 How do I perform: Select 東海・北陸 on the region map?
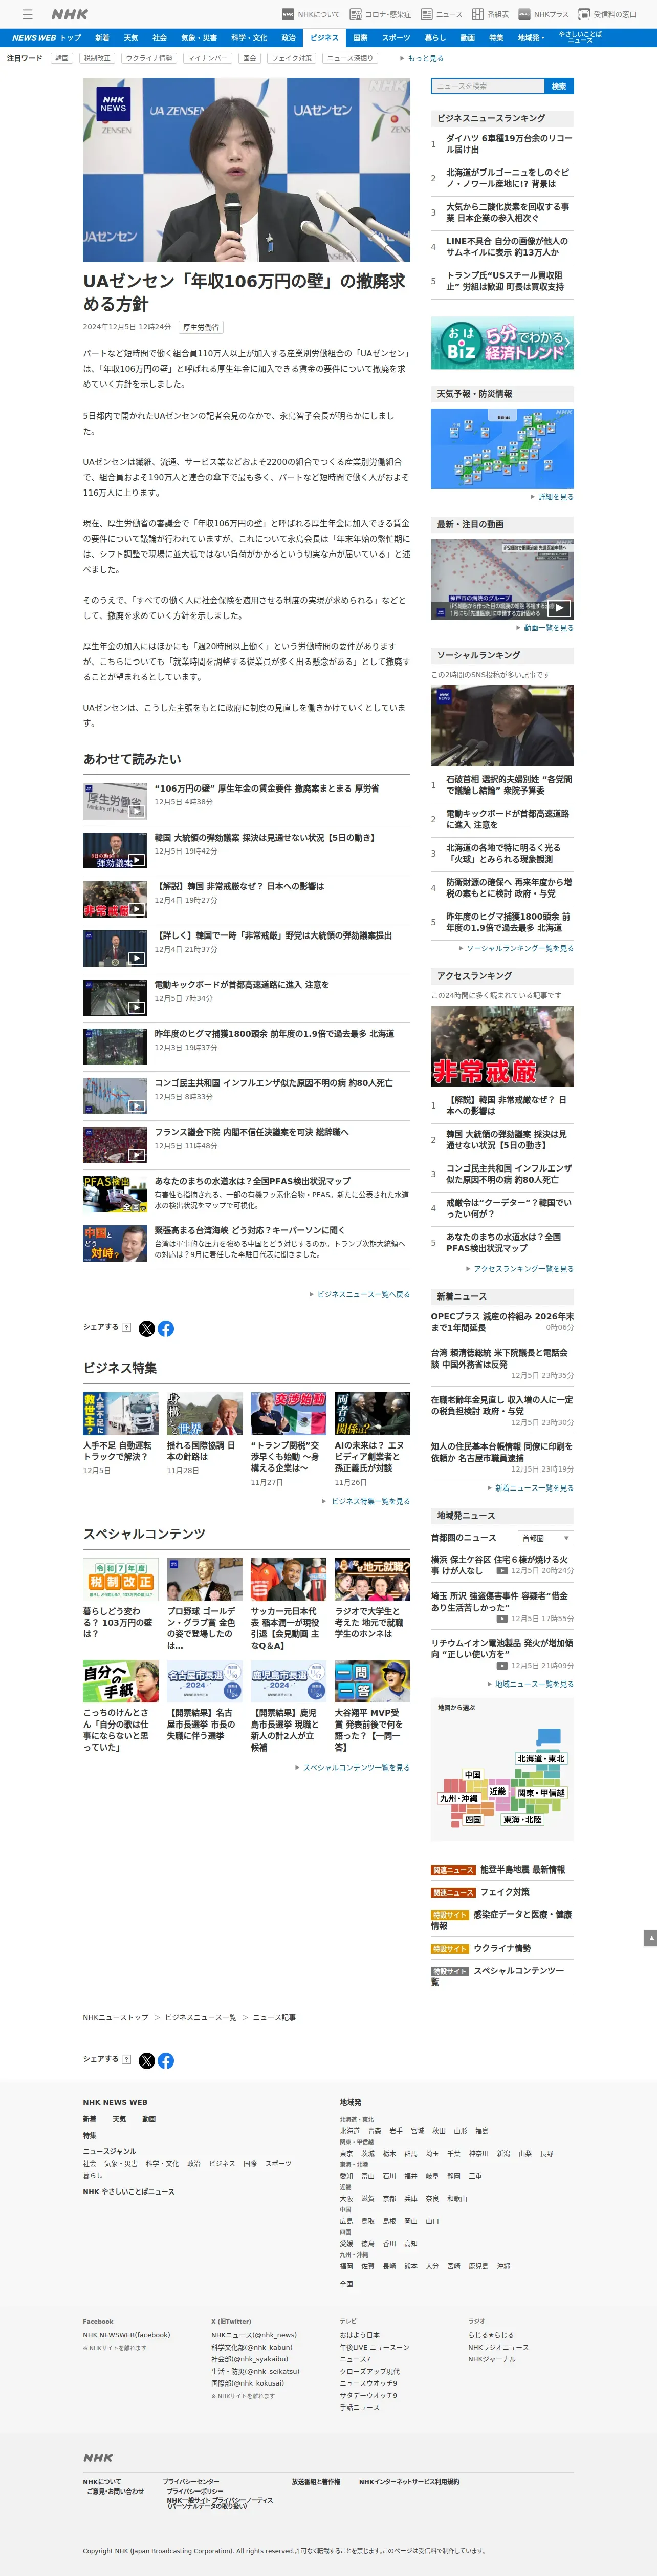(523, 1820)
